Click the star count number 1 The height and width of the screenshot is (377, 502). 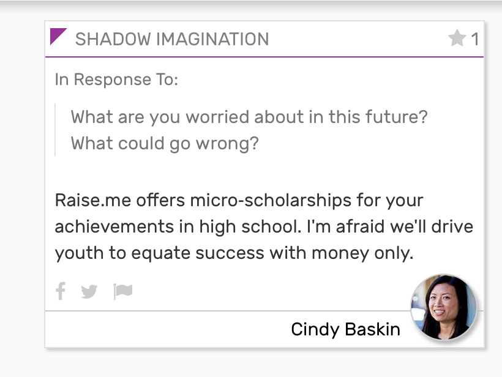pyautogui.click(x=474, y=40)
